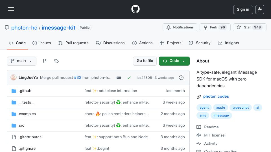The height and width of the screenshot is (152, 271).
Task: Select the Code tab
Action: tap(17, 43)
